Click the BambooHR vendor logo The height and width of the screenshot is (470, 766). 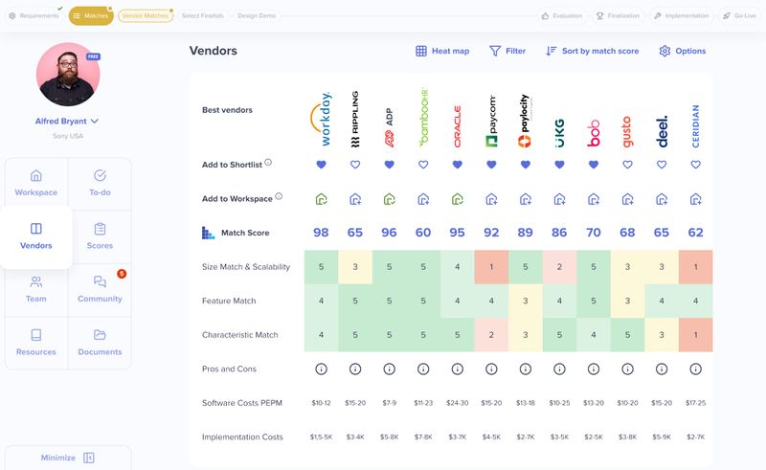(423, 117)
